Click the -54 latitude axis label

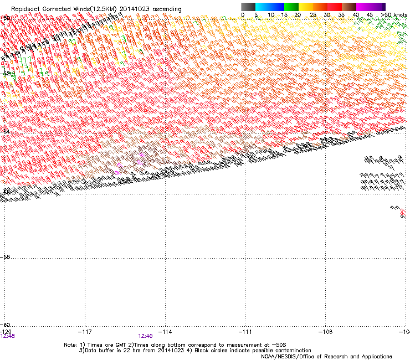click(5, 131)
